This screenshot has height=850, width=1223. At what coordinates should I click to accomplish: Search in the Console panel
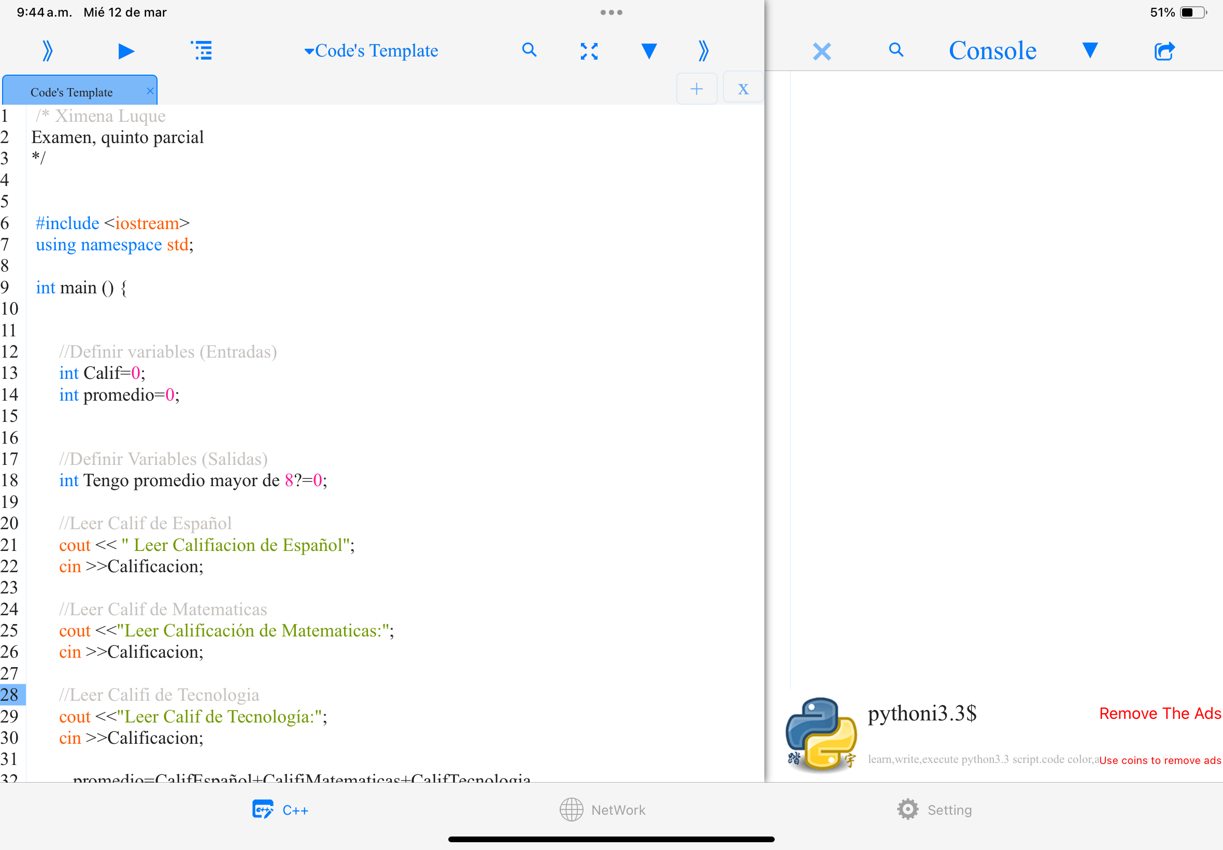tap(896, 50)
